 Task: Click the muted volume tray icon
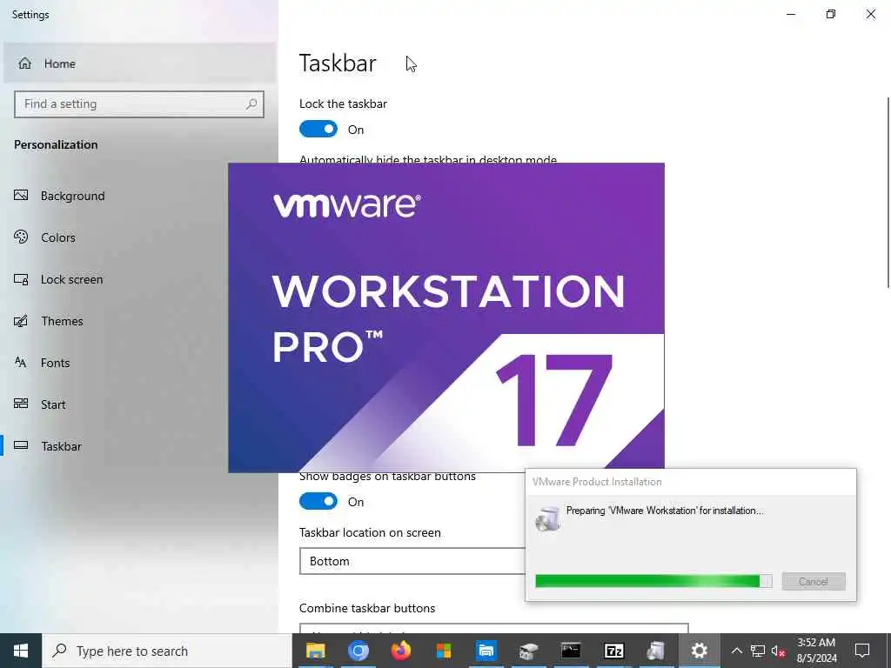coord(779,651)
